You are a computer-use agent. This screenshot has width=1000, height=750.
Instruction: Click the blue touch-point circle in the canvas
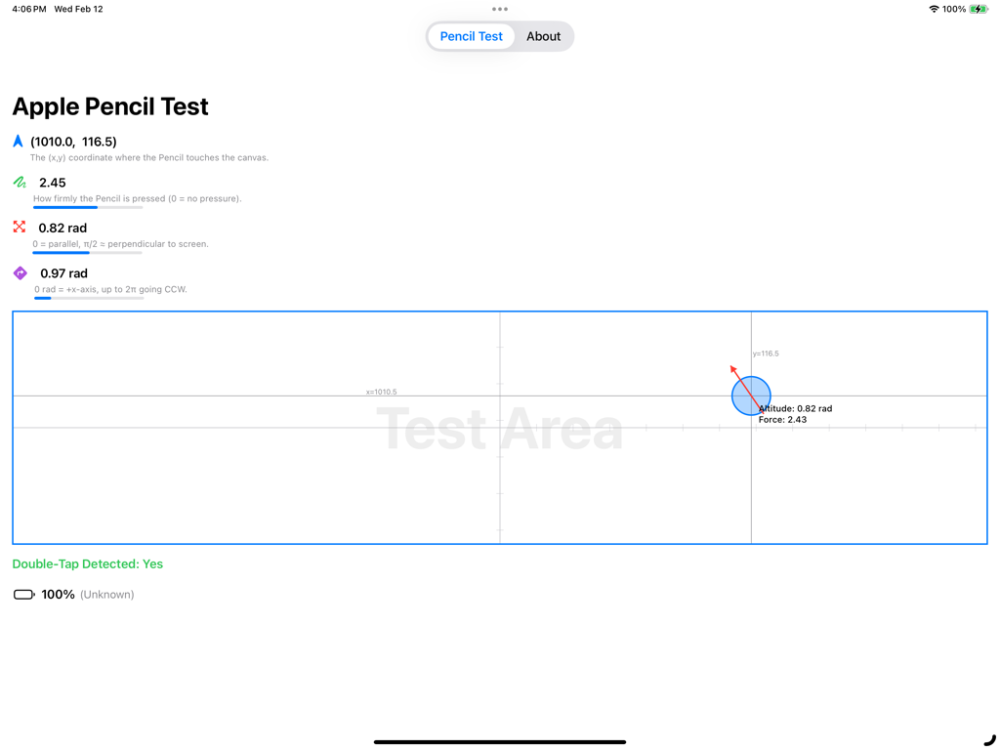click(751, 395)
